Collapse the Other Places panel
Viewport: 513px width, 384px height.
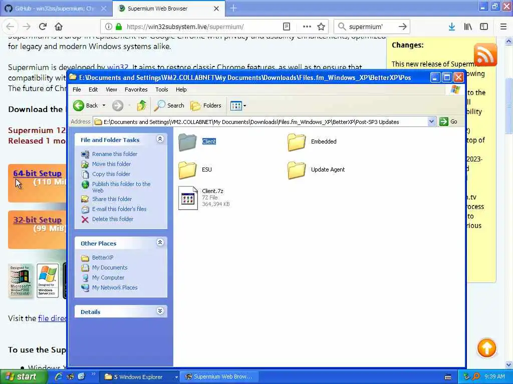[160, 242]
